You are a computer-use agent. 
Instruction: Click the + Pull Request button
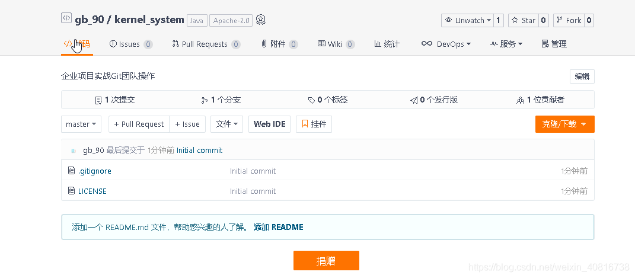tap(139, 124)
